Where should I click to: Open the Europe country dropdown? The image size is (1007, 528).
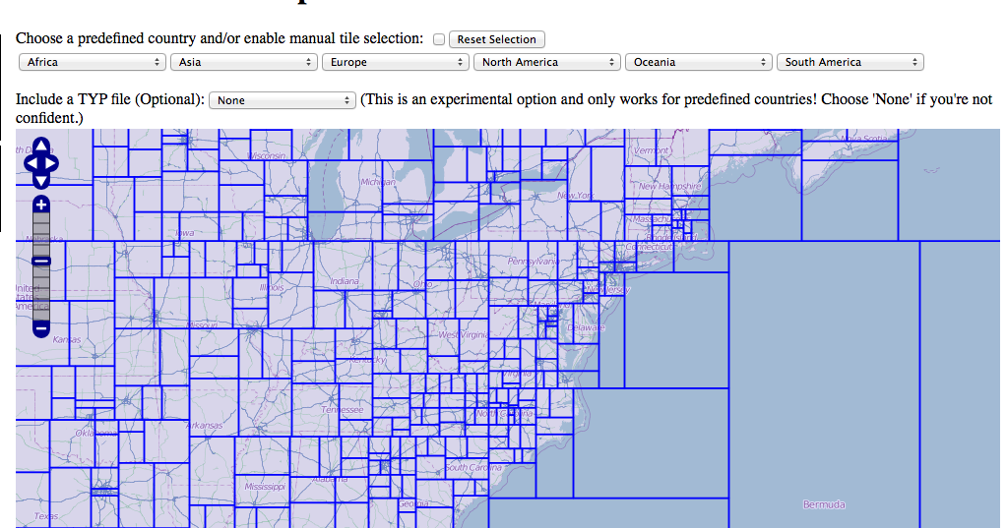click(396, 62)
